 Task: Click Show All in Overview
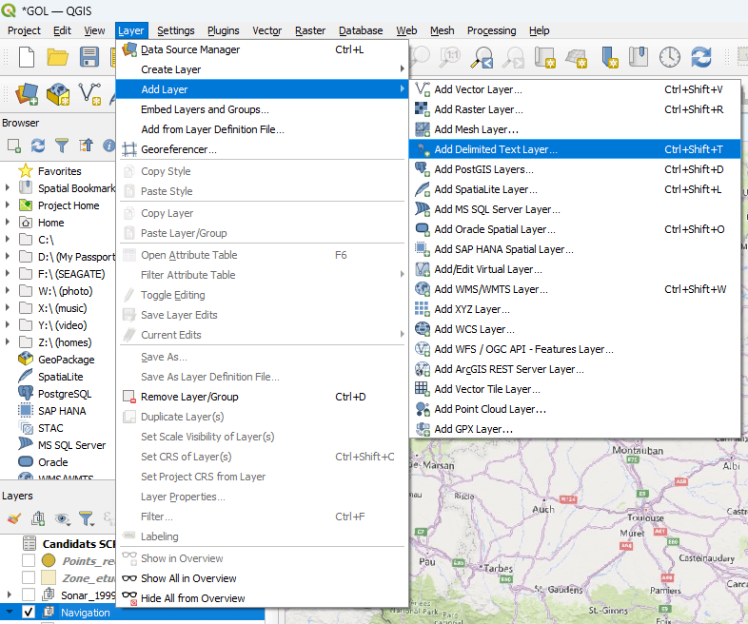pyautogui.click(x=187, y=578)
